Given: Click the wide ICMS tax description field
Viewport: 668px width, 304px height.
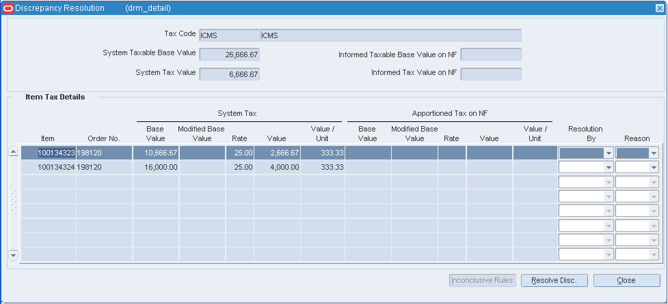Looking at the screenshot, I should coord(390,35).
